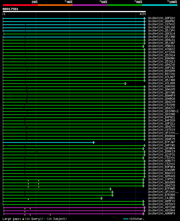The image size is (180, 221).
Task: Click the cyan ~100% identity swatch
Action: 160,5
